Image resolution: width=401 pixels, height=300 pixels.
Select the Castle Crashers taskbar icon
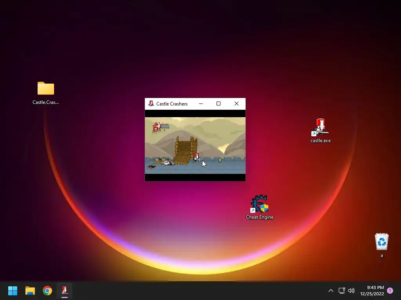point(65,291)
